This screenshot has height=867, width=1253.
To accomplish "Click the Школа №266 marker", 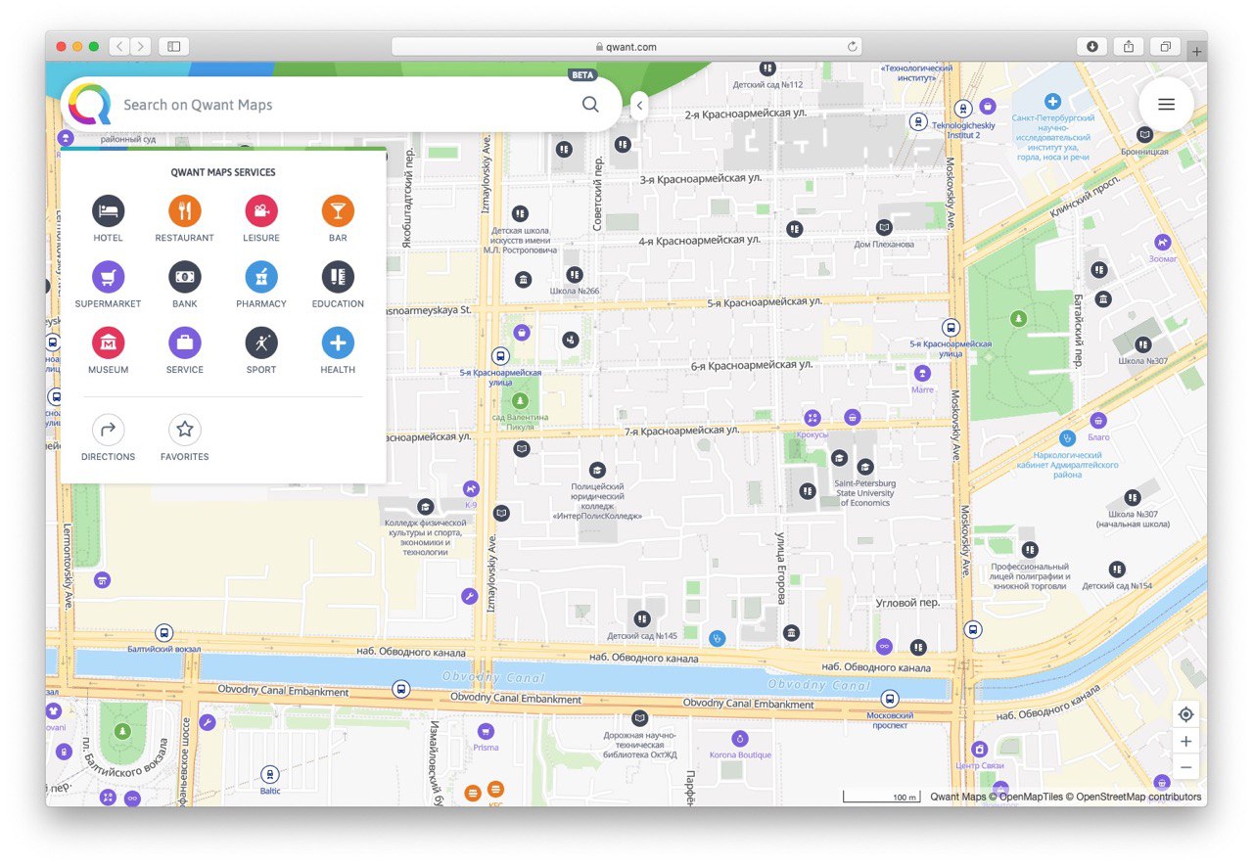I will point(575,274).
